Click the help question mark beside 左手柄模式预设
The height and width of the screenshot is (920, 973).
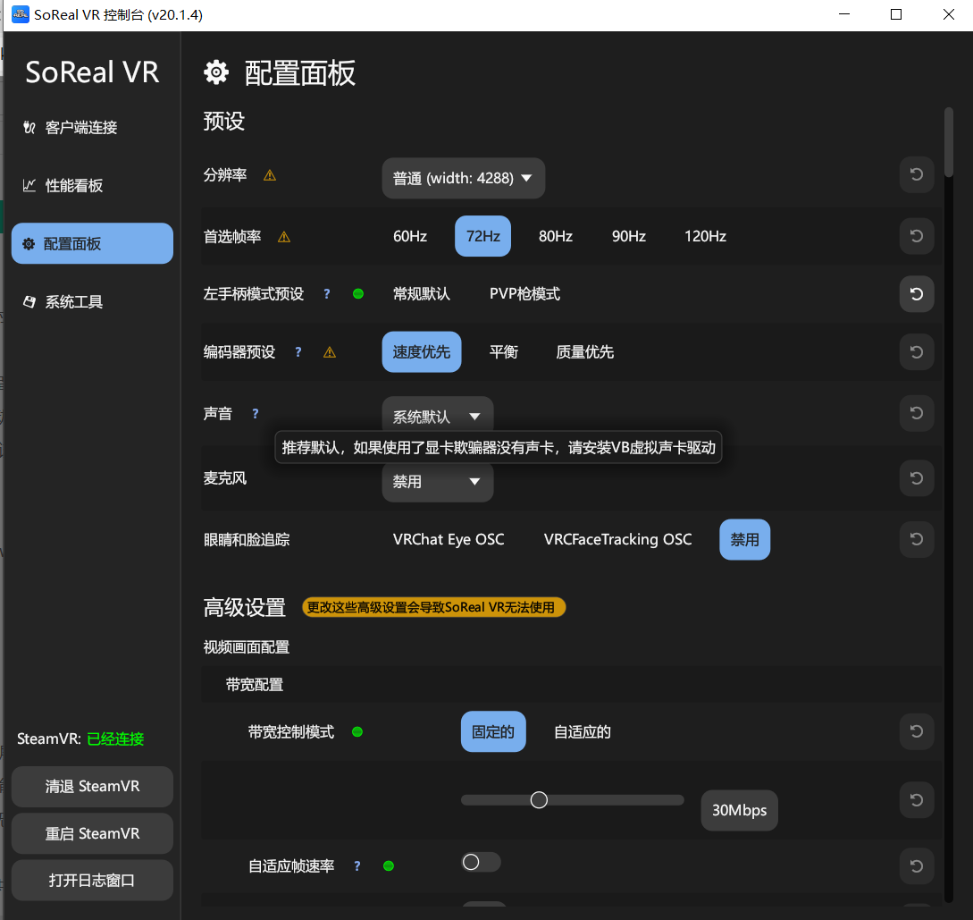click(x=327, y=293)
